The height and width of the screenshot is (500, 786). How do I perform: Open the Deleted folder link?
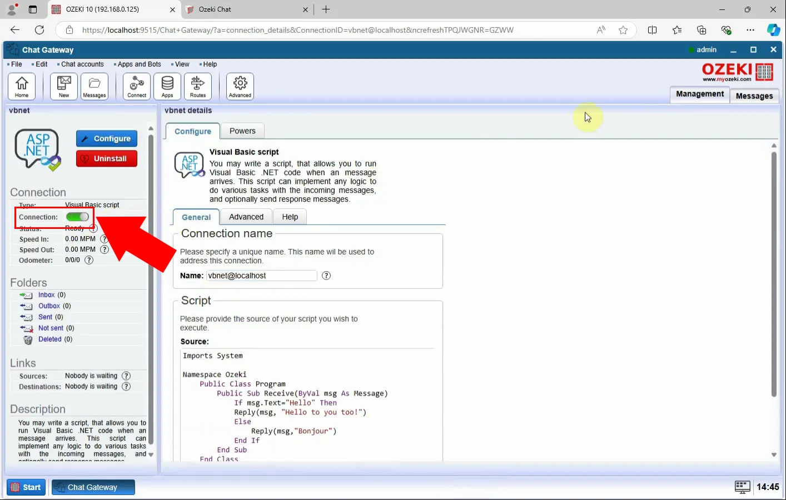click(49, 339)
